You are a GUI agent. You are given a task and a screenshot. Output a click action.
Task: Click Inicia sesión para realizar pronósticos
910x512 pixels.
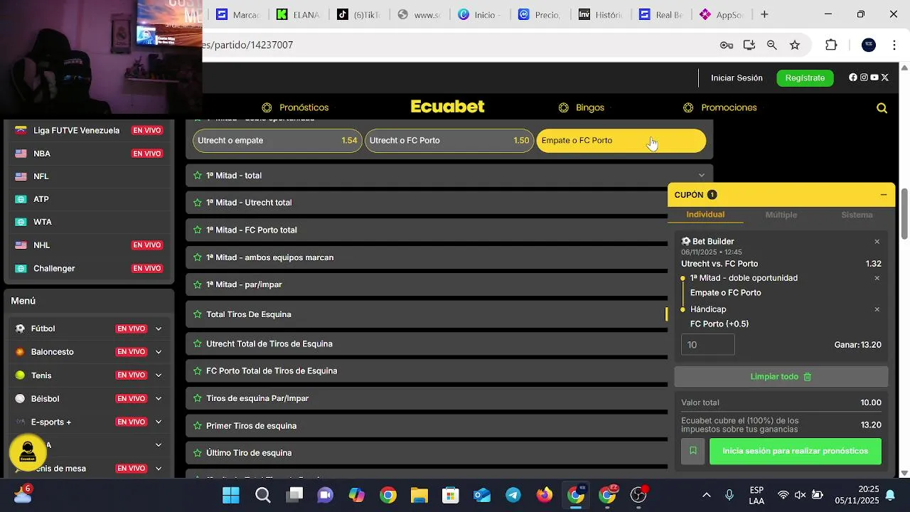point(796,451)
